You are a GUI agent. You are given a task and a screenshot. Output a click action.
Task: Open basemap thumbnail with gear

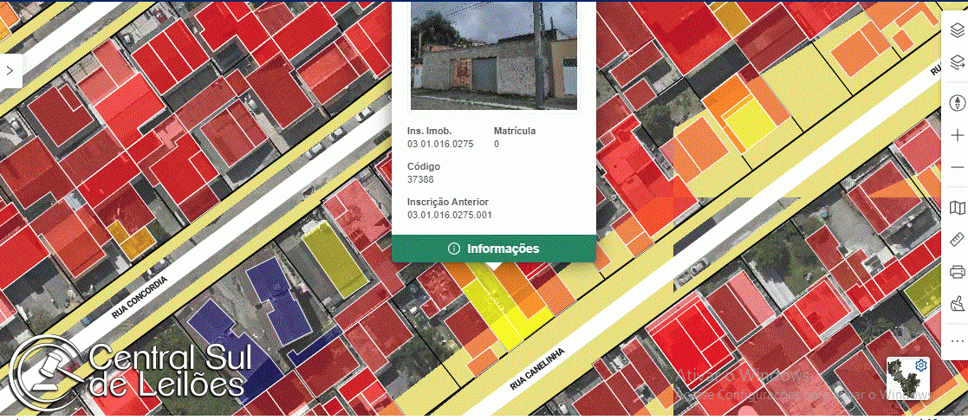(x=907, y=378)
